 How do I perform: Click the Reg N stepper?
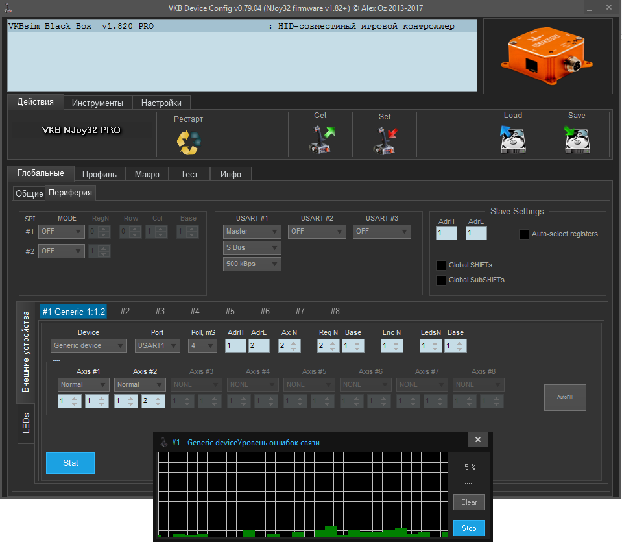[x=328, y=346]
